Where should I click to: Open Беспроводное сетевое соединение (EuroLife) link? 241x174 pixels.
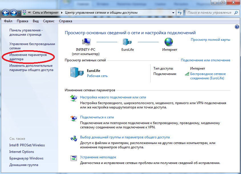coord(208,76)
